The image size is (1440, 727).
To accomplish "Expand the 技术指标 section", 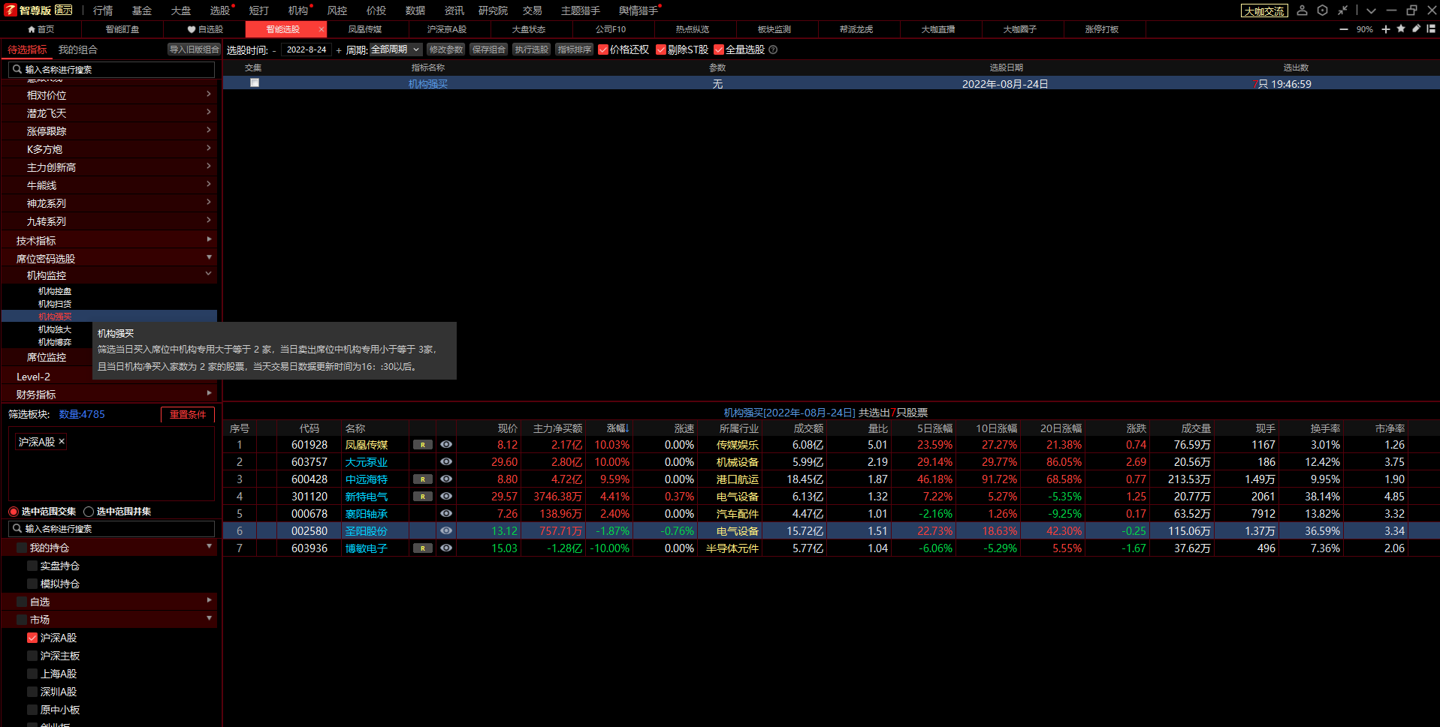I will tap(110, 240).
